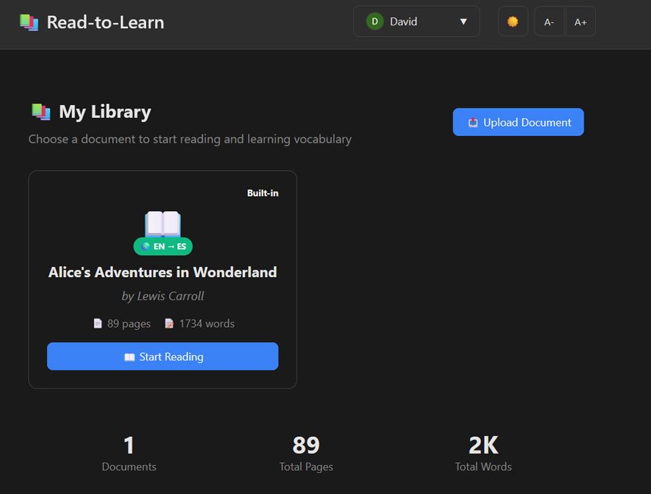Click the Alice's Adventures in Wonderland title
The height and width of the screenshot is (494, 651).
[x=163, y=273]
